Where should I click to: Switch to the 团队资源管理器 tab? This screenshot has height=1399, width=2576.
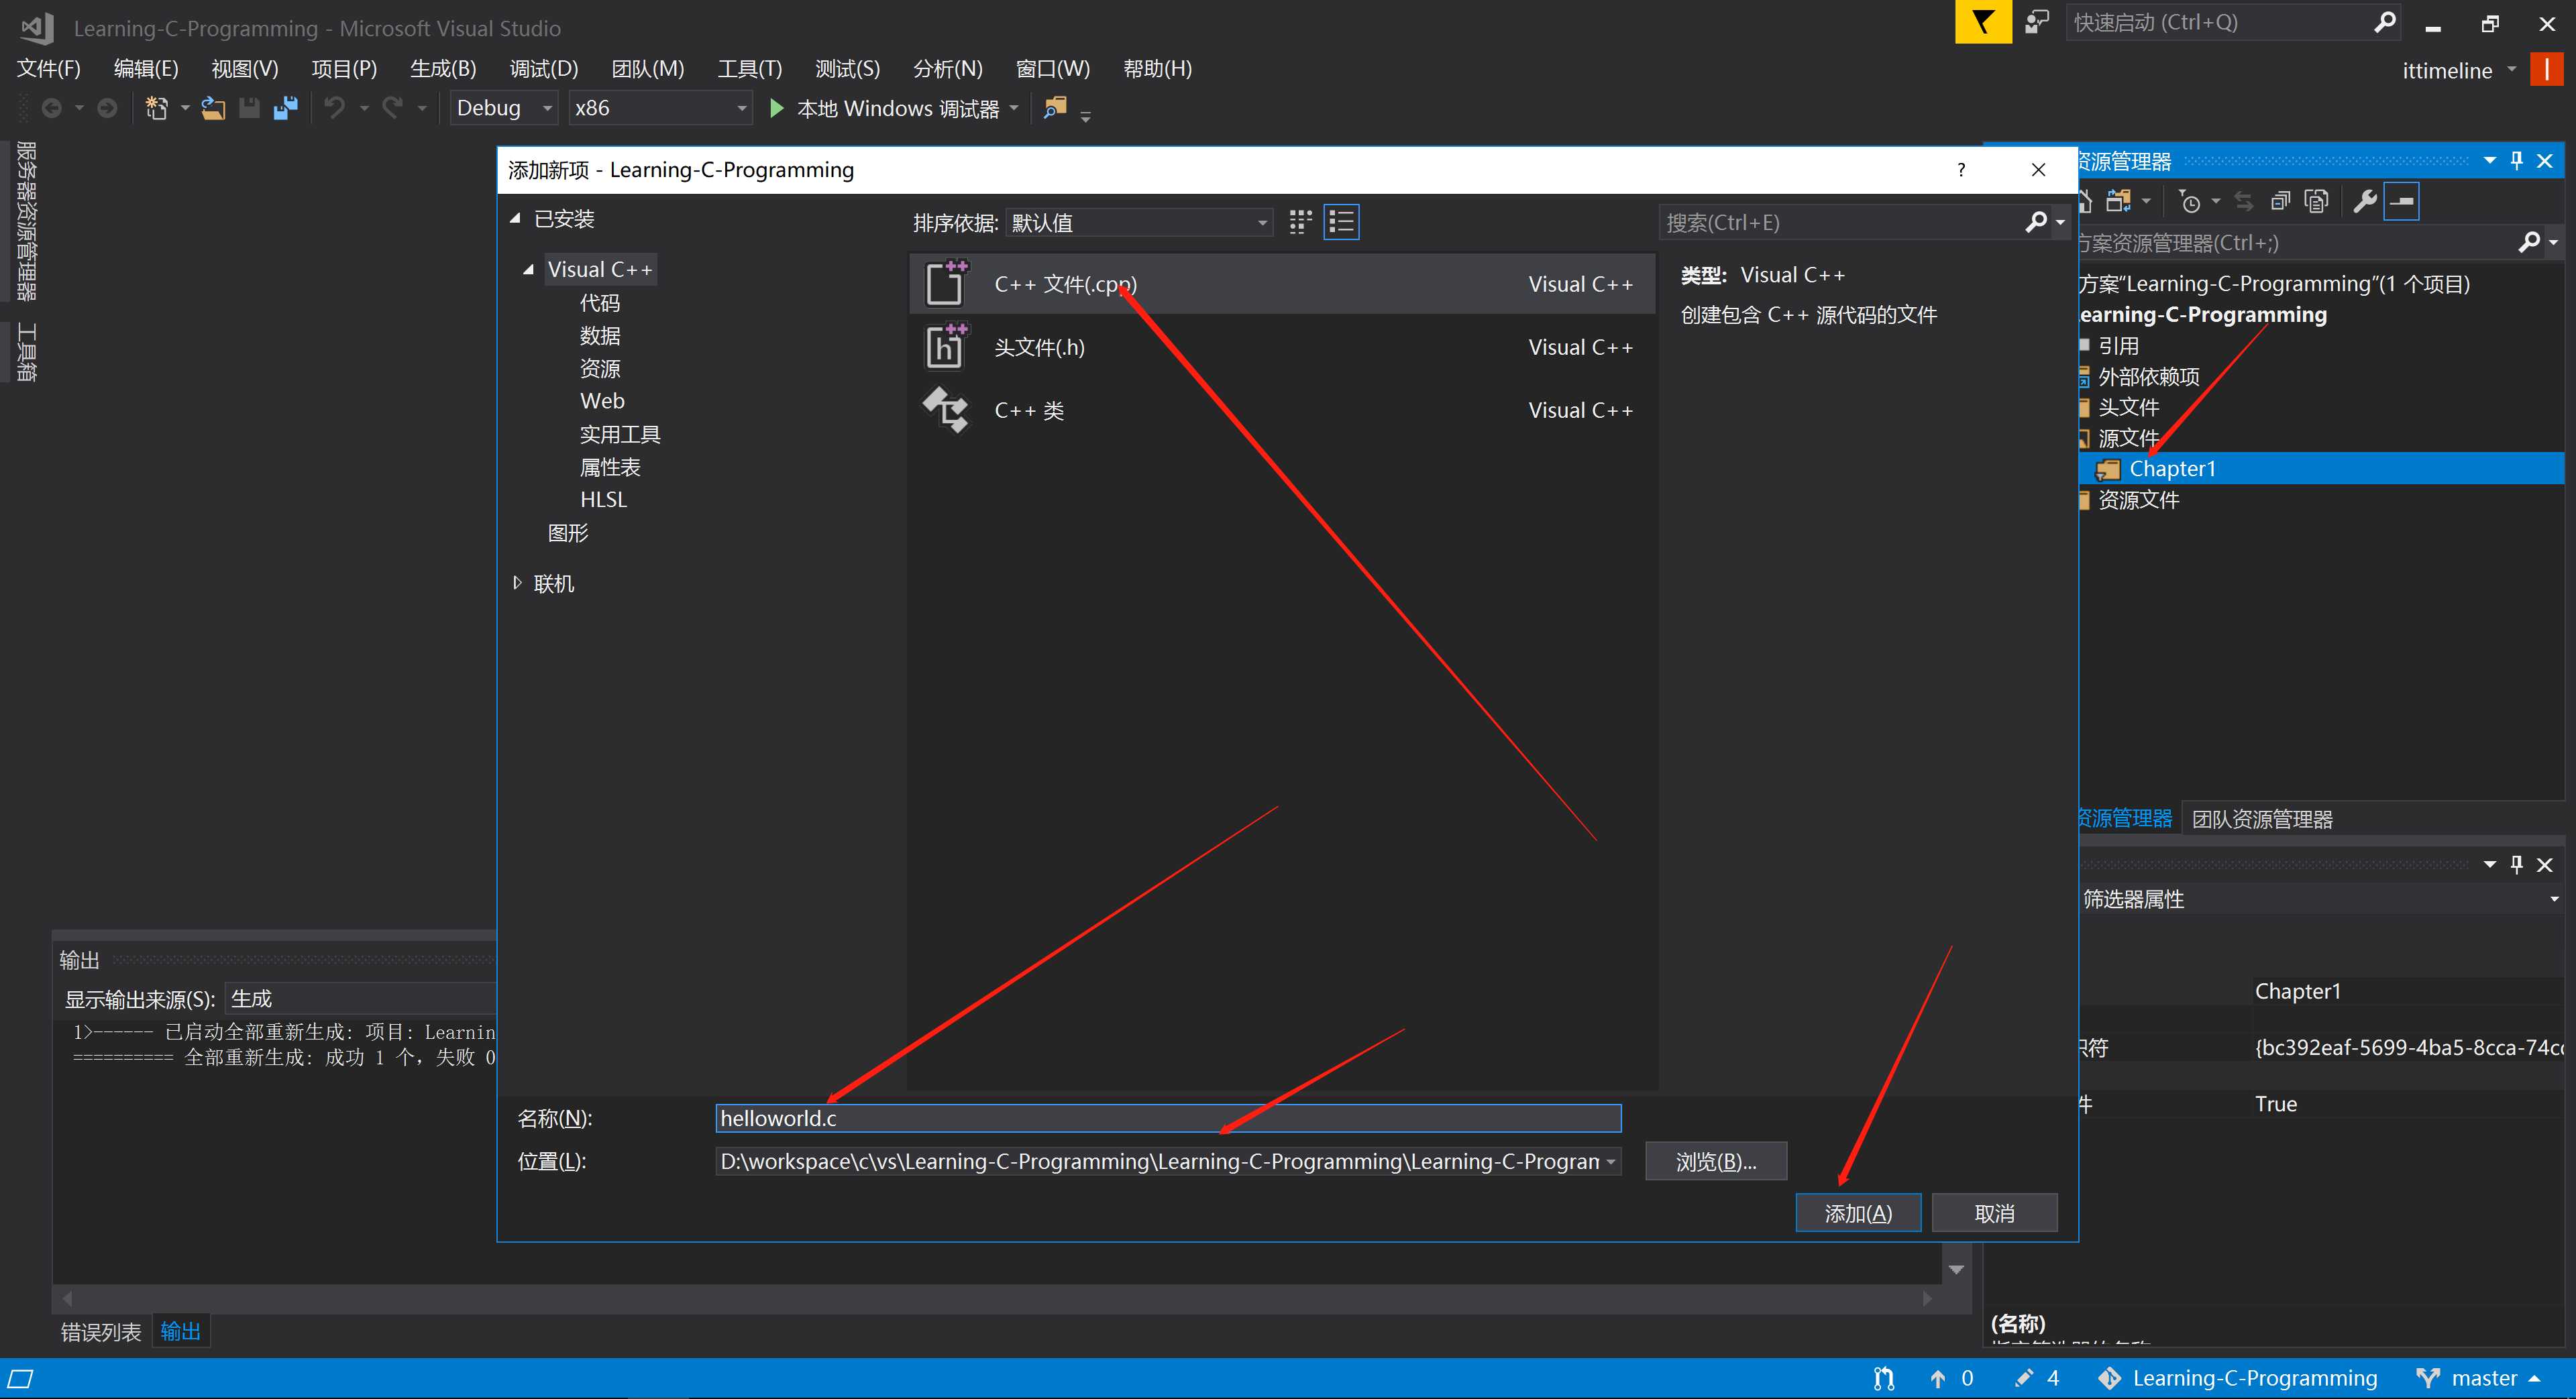click(x=2262, y=818)
